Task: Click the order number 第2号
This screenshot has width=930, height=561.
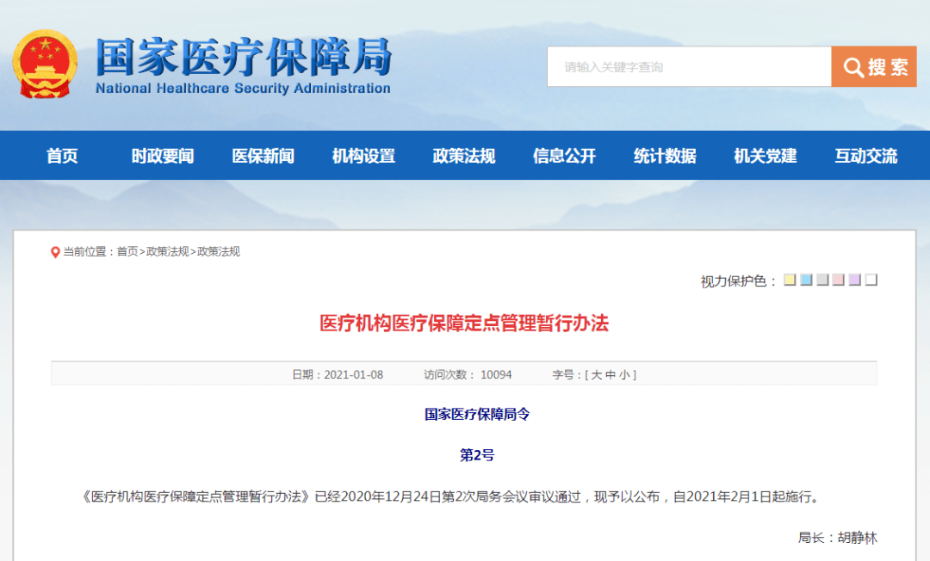Action: [x=477, y=455]
